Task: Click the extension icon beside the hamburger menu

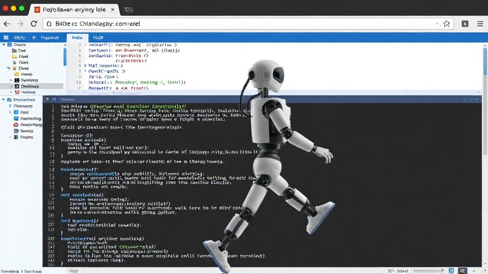Action: coord(465,24)
